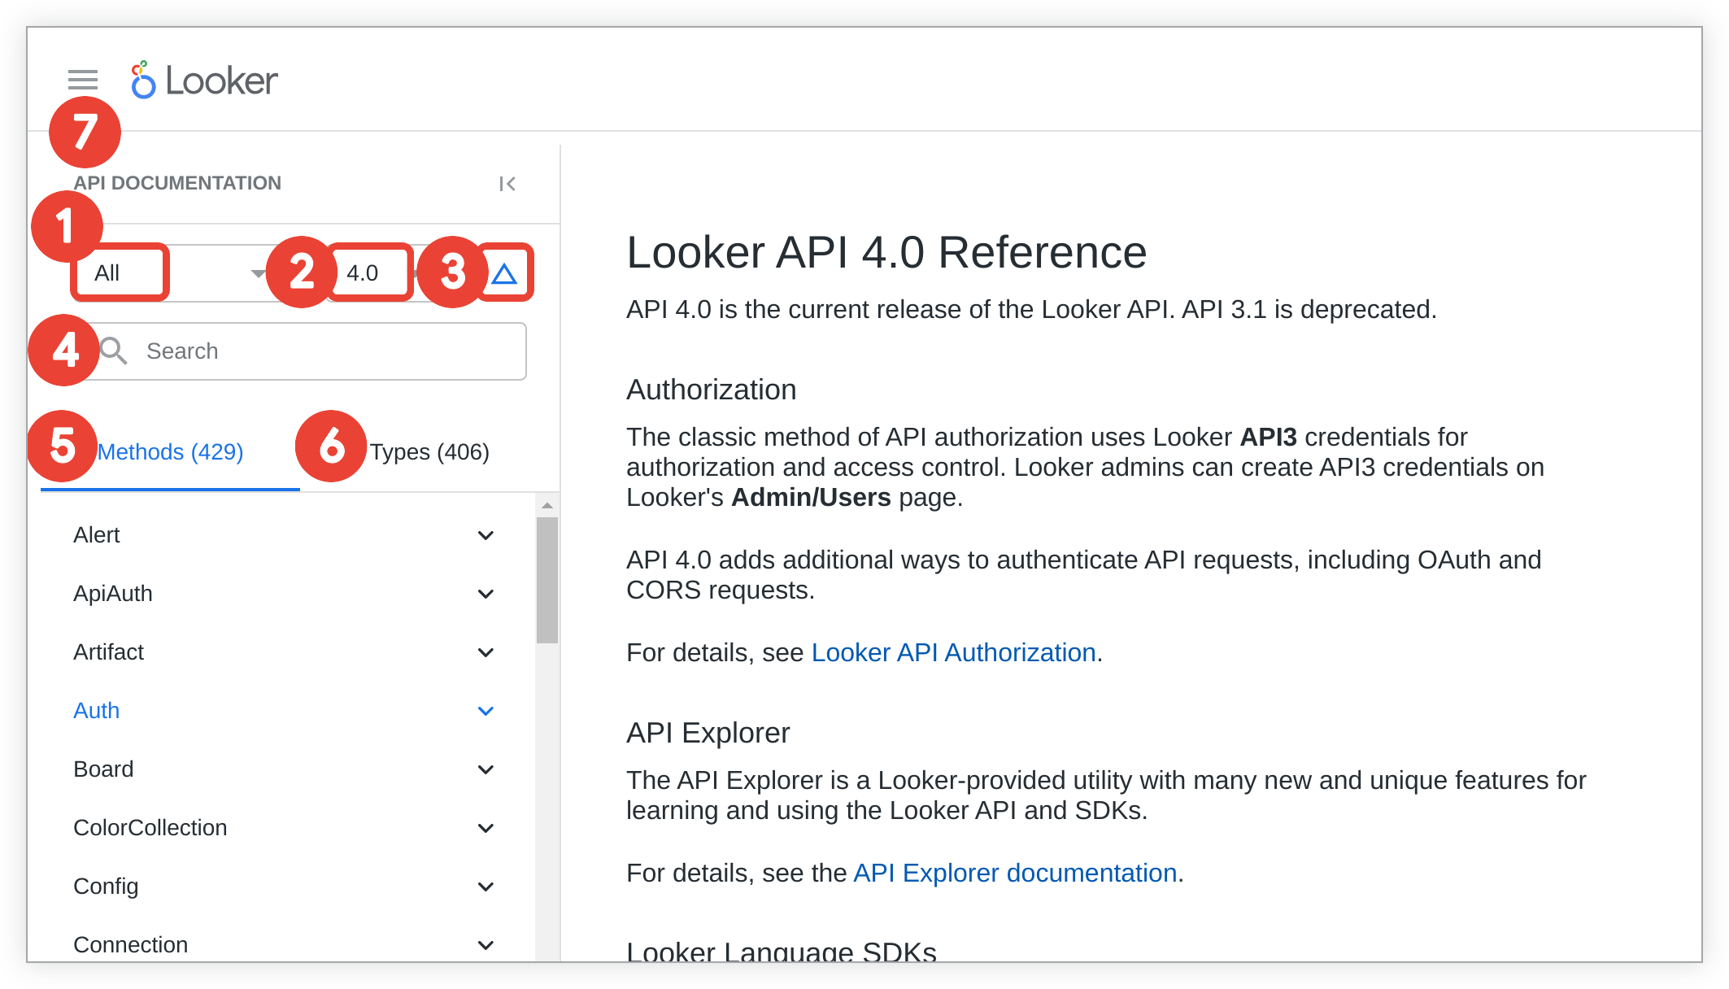1729x989 pixels.
Task: Expand the ColorCollection methods group
Action: point(486,827)
